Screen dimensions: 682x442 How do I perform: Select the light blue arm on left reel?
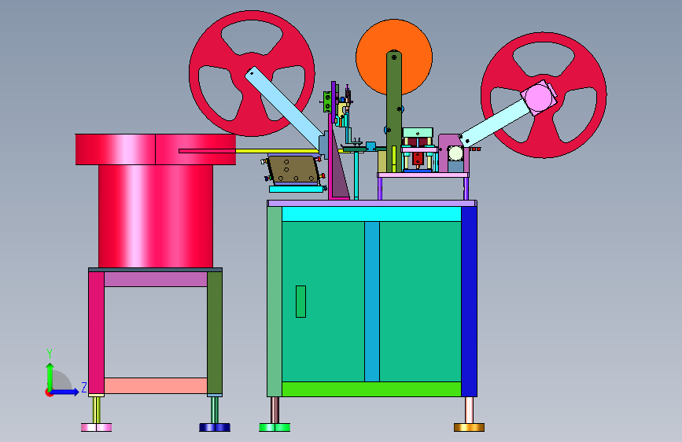point(285,108)
